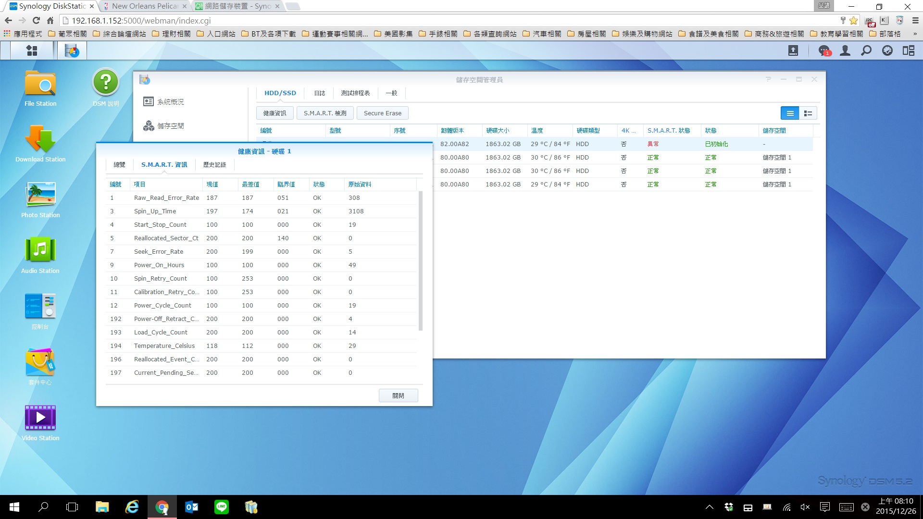Viewport: 923px width, 519px height.
Task: Click the Storage Manager taskbar icon in DSM
Action: tap(72, 50)
